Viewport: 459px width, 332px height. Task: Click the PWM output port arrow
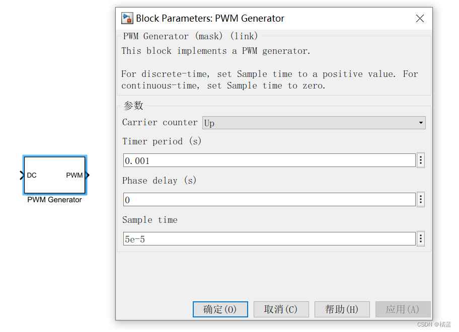click(87, 175)
